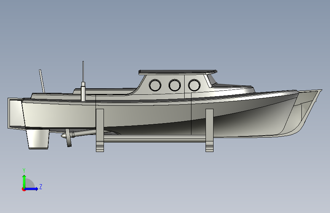Select the slanted flagpole at the stern

click(x=42, y=81)
